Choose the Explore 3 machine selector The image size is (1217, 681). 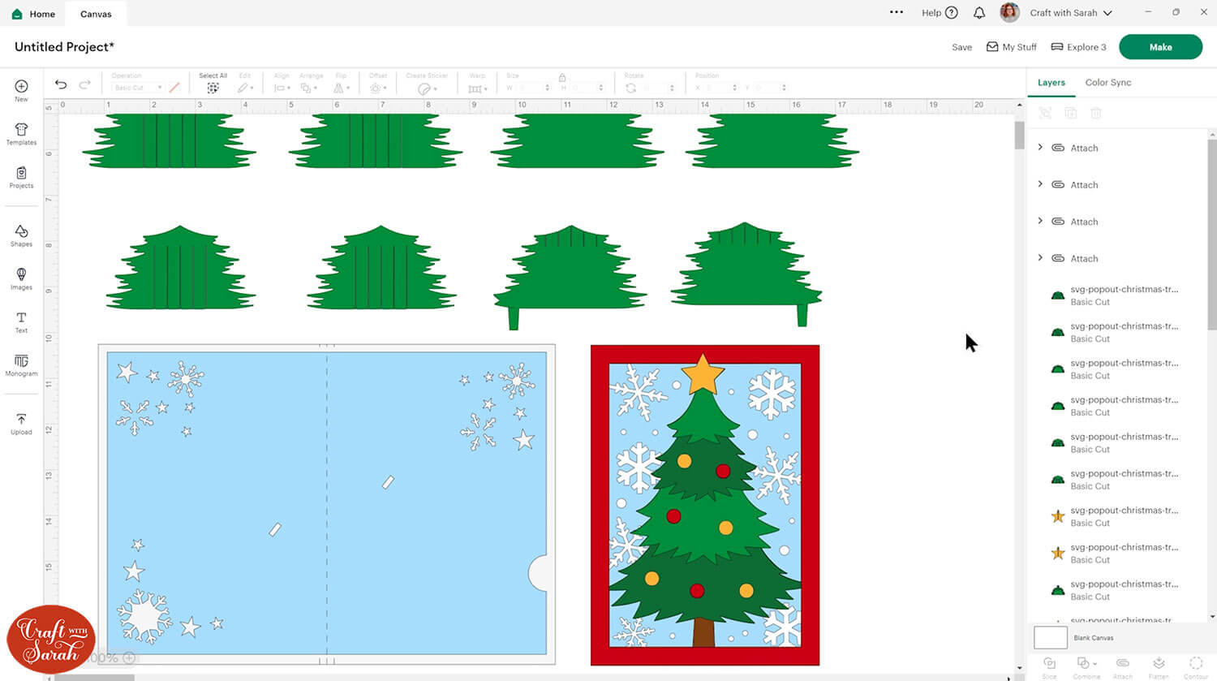click(x=1078, y=47)
